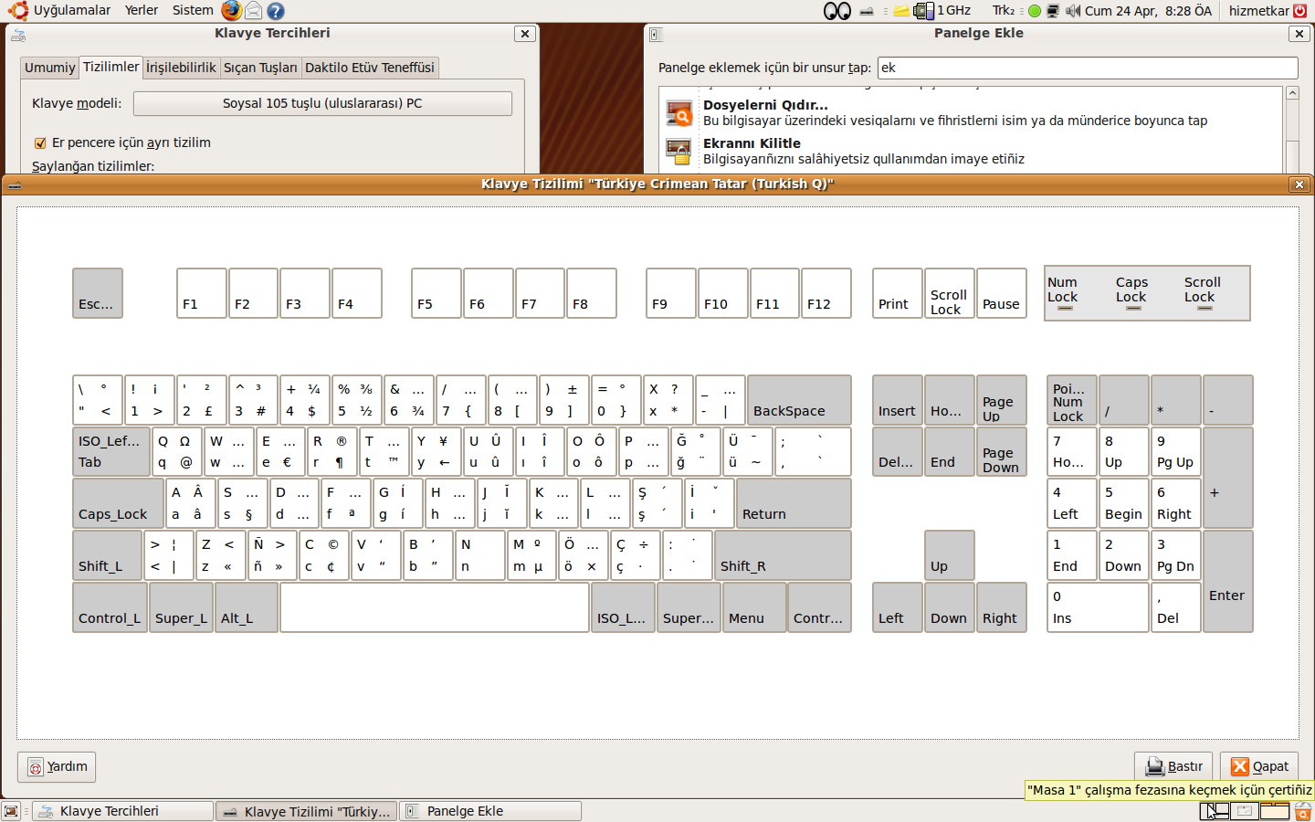The height and width of the screenshot is (822, 1315).
Task: Click the green status circle icon
Action: [1035, 12]
